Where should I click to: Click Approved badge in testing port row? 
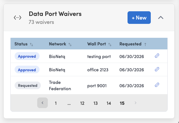click(x=27, y=56)
